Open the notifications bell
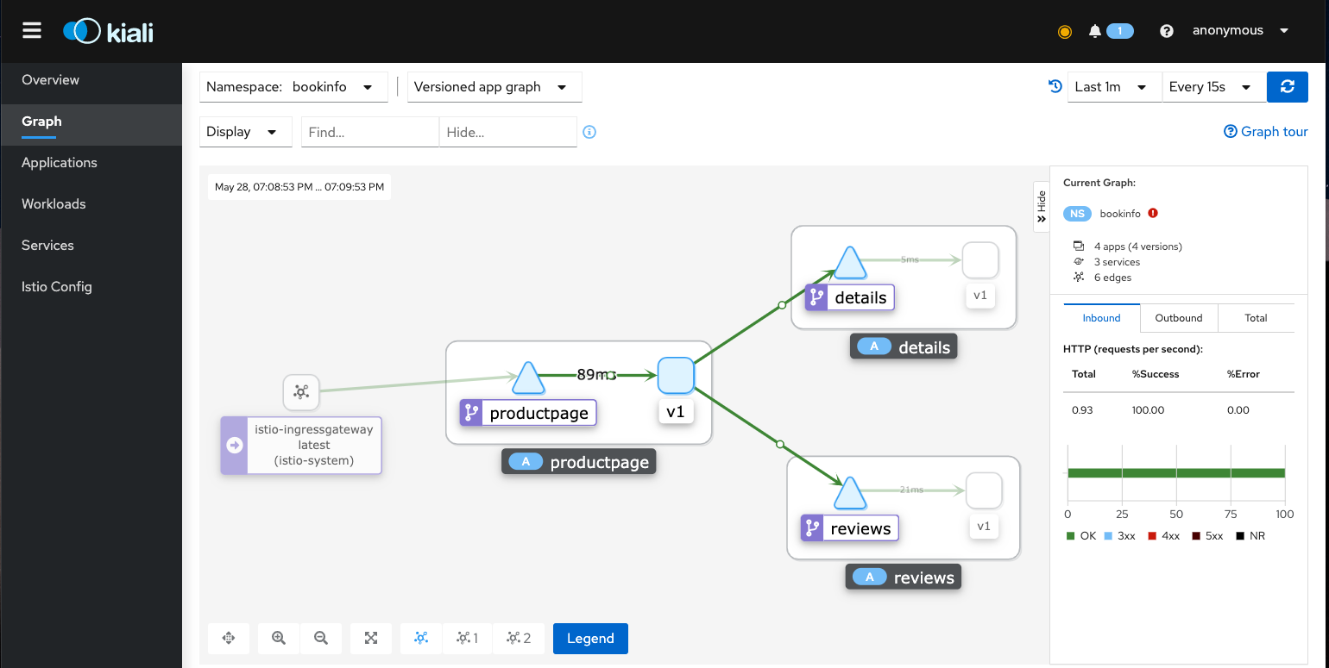This screenshot has width=1329, height=668. click(x=1095, y=31)
